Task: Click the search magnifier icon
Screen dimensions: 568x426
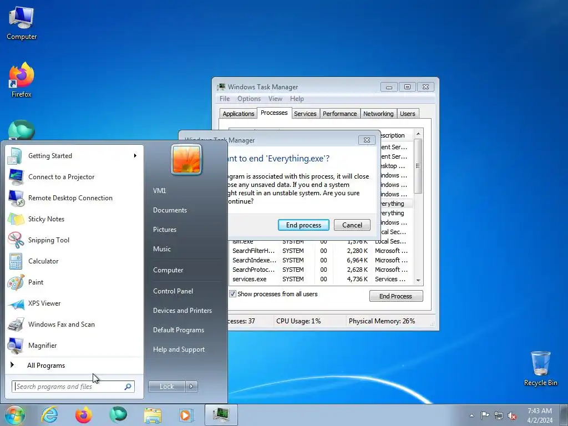Action: [128, 387]
